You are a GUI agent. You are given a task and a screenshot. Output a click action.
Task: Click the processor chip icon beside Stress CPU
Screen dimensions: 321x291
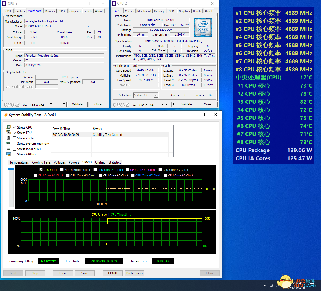click(x=9, y=127)
